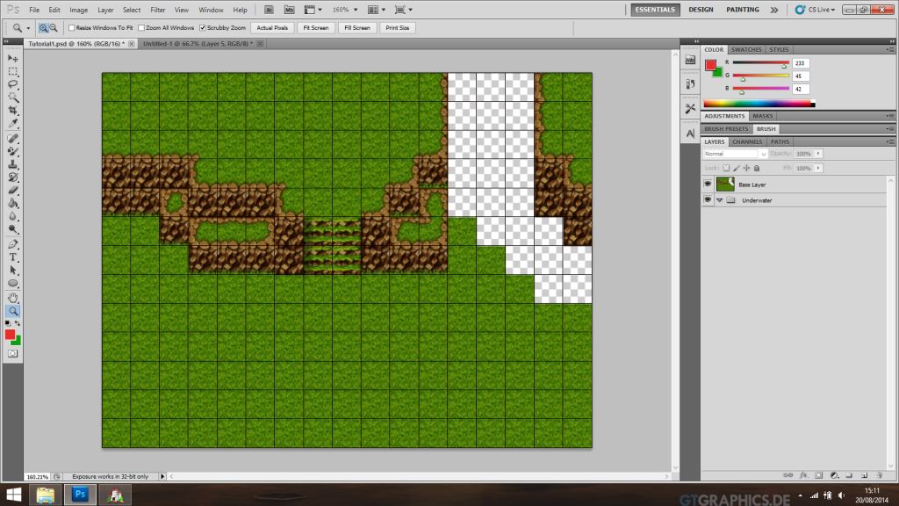
Task: Open the Image menu
Action: point(78,10)
